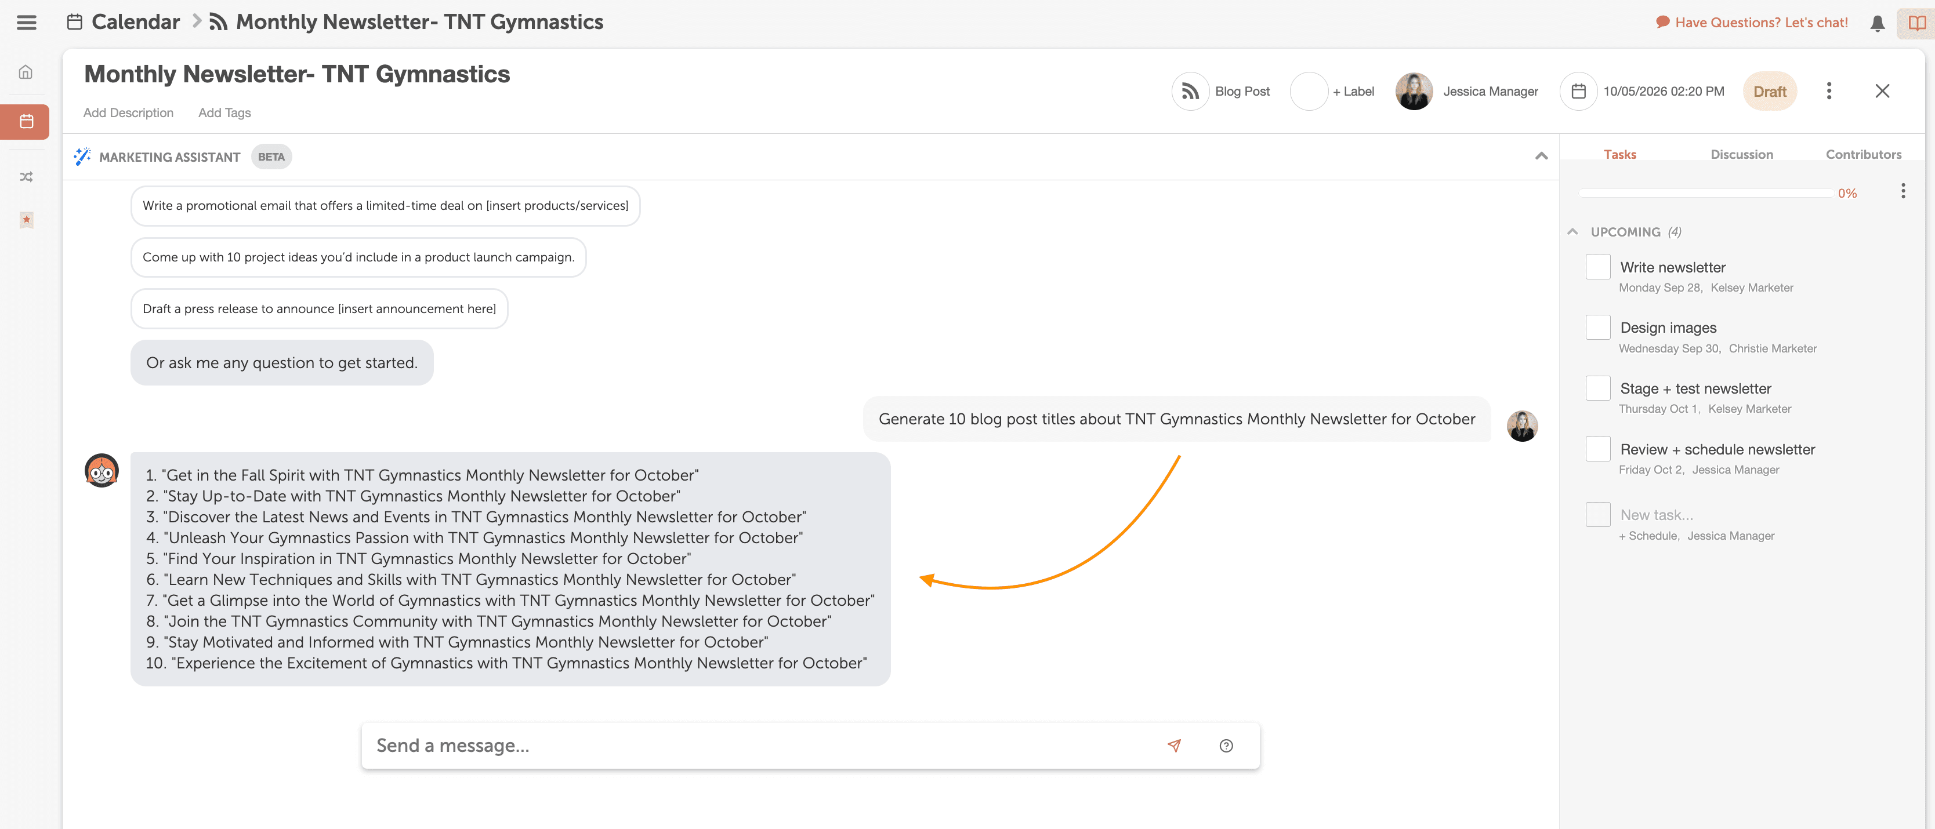
Task: Check the Write newsletter task
Action: (1598, 267)
